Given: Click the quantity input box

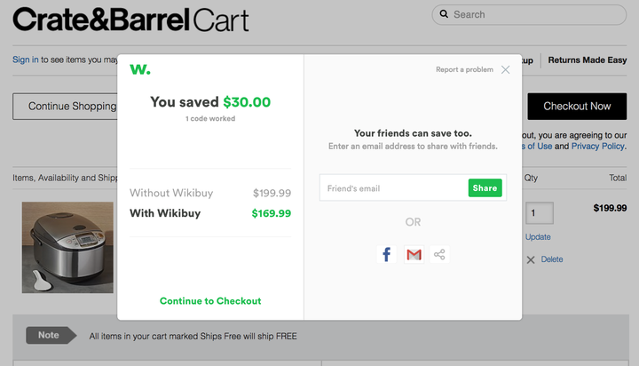Looking at the screenshot, I should tap(540, 212).
